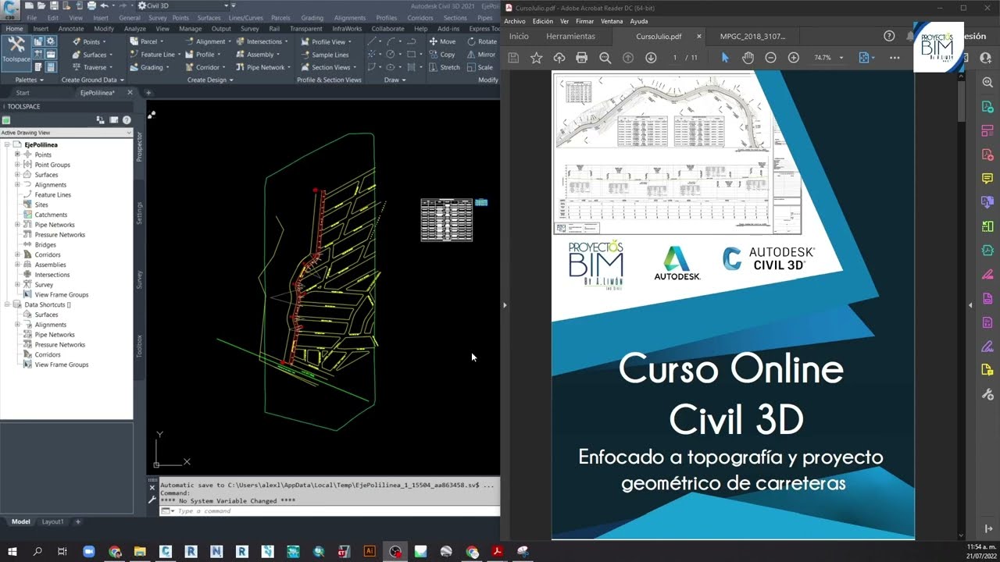Open the Analyze ribbon tab
Image resolution: width=1000 pixels, height=562 pixels.
click(x=134, y=28)
